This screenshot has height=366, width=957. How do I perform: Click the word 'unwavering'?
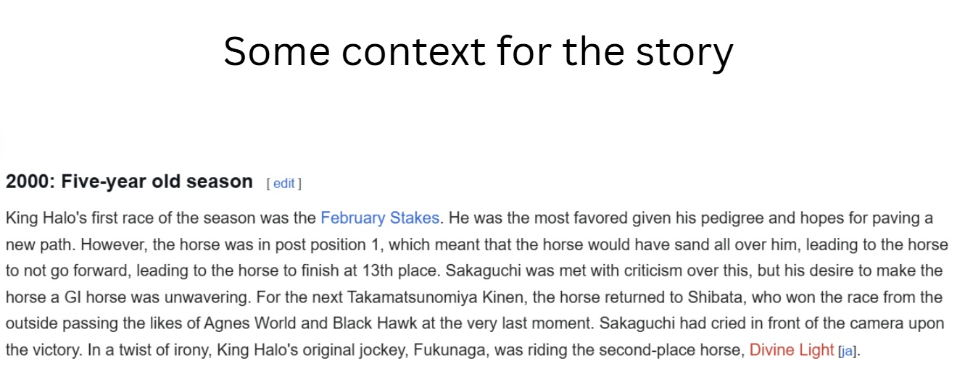tap(149, 297)
